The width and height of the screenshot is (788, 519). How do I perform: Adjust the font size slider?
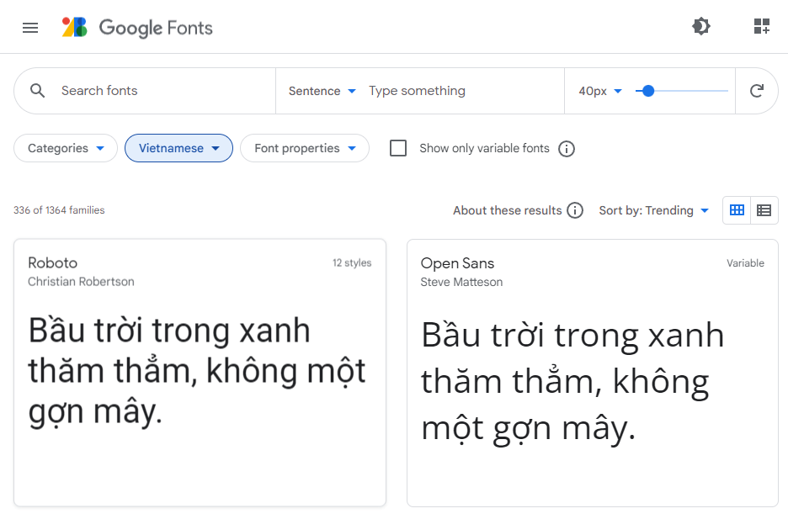tap(647, 90)
